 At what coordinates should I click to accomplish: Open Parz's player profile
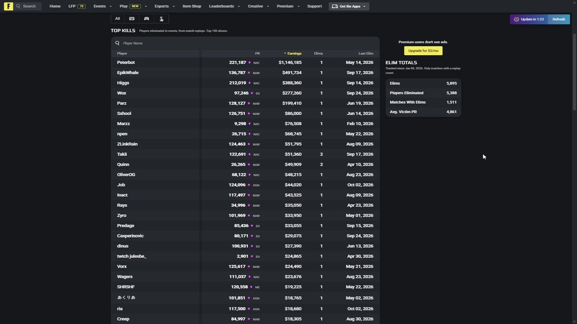click(x=122, y=103)
